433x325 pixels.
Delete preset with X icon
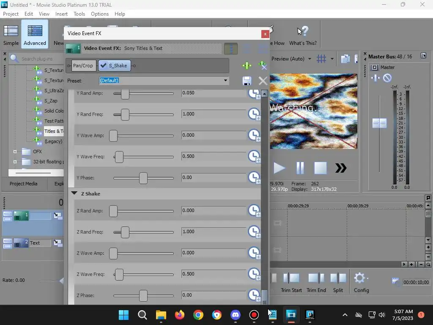[x=263, y=81]
